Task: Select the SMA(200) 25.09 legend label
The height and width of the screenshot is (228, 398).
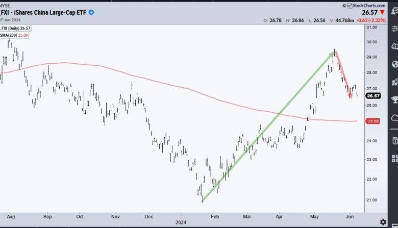Action: (14, 35)
